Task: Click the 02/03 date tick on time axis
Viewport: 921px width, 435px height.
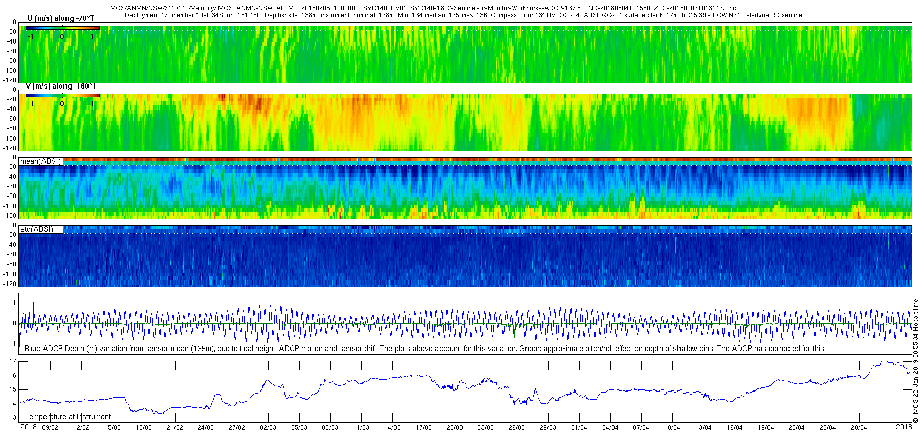Action: pos(268,428)
